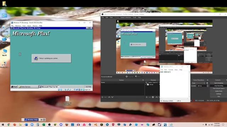Open Word from the host taskbar
The image size is (227, 127).
(x=26, y=125)
